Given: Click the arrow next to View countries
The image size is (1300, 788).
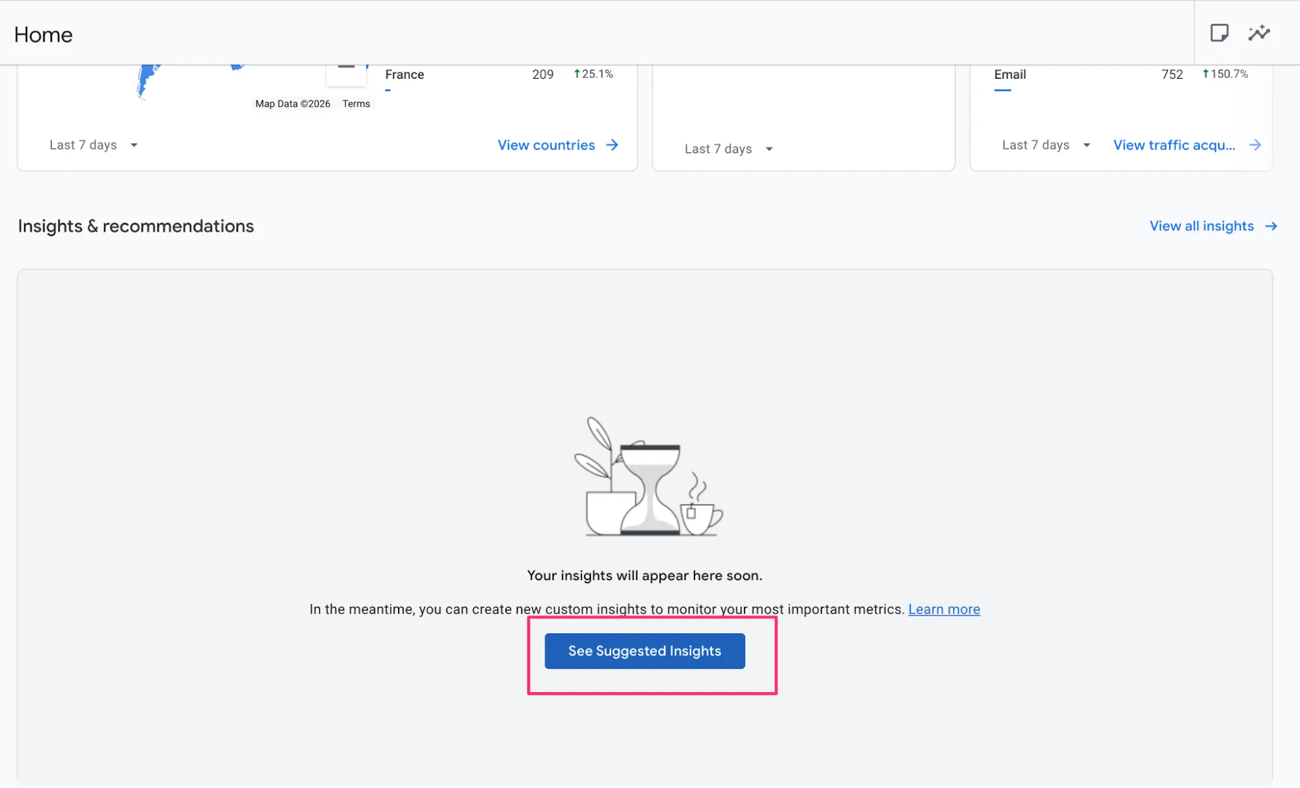Looking at the screenshot, I should pyautogui.click(x=612, y=145).
